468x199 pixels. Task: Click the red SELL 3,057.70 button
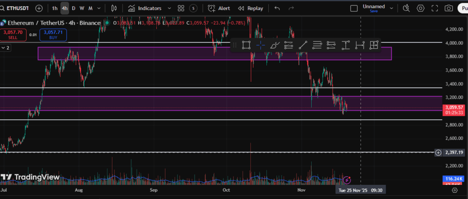(12, 35)
